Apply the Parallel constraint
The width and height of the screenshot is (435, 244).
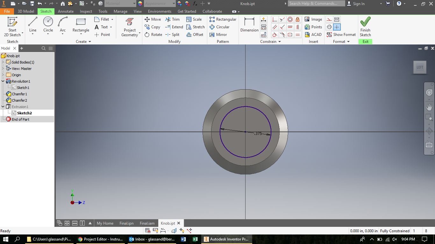pos(275,27)
